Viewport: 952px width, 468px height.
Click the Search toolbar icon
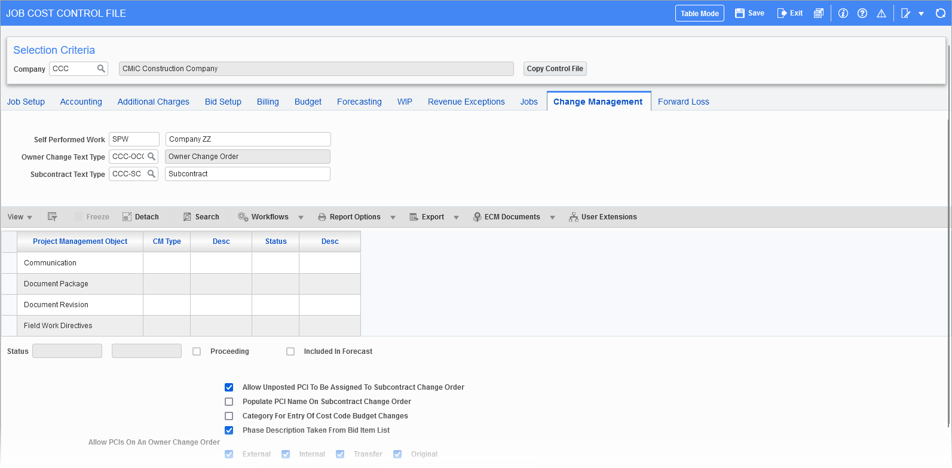pyautogui.click(x=187, y=217)
